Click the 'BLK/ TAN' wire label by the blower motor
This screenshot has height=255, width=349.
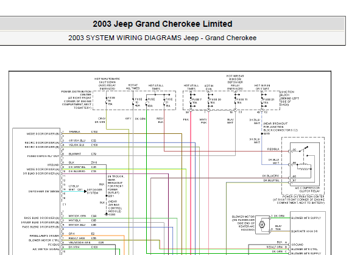coord(278,228)
